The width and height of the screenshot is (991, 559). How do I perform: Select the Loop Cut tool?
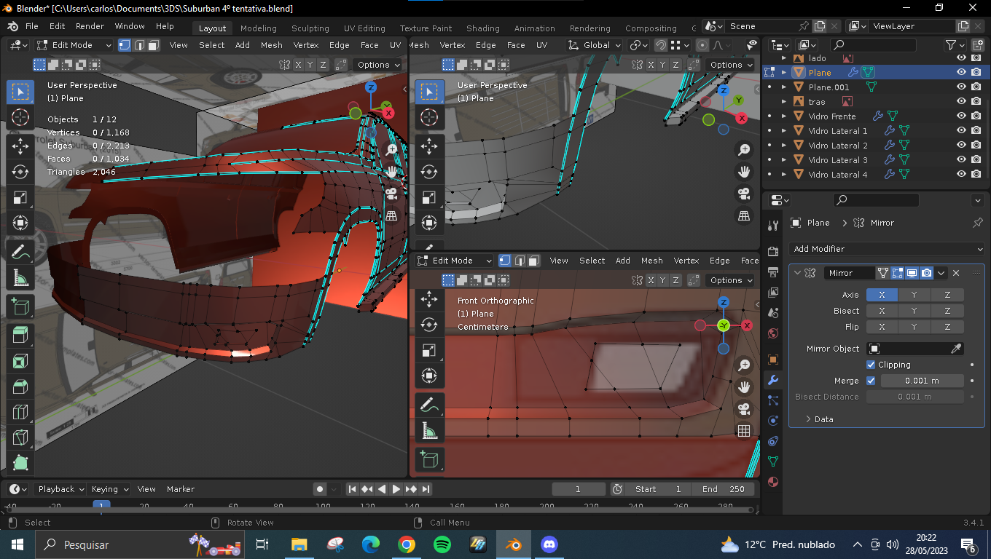(20, 413)
